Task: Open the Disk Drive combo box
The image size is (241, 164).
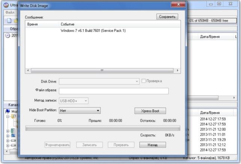Action: tap(99, 81)
